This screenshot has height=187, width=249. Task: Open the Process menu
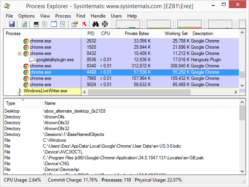(63, 16)
